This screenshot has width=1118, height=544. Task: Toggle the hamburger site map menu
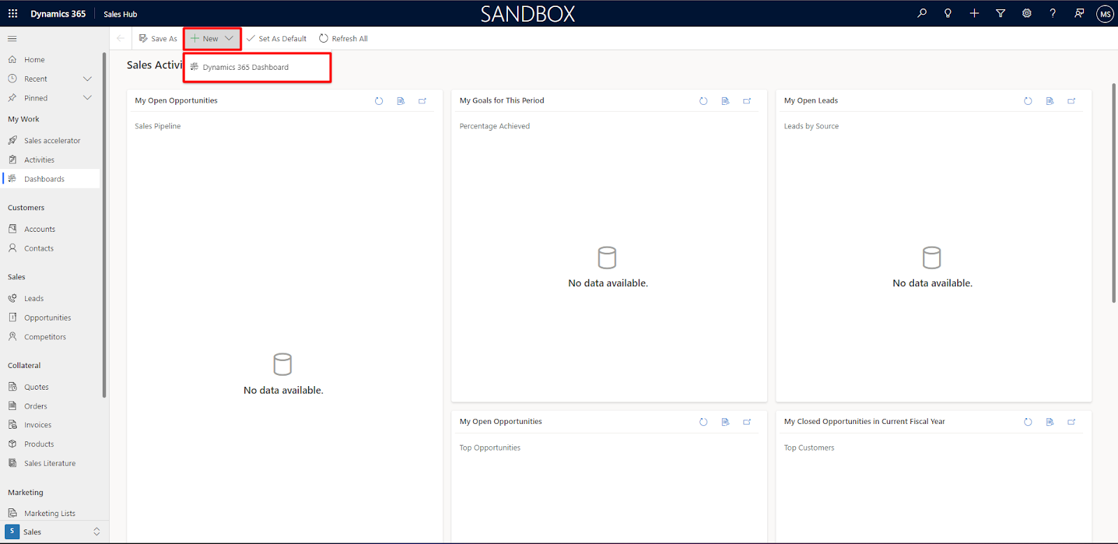click(x=13, y=38)
